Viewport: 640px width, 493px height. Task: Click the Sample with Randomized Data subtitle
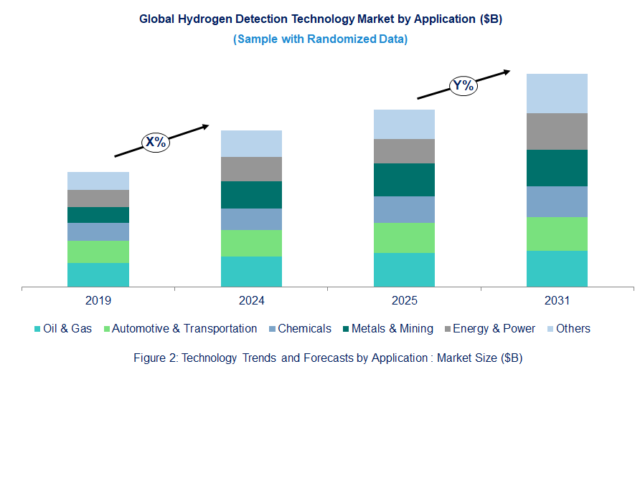point(320,39)
